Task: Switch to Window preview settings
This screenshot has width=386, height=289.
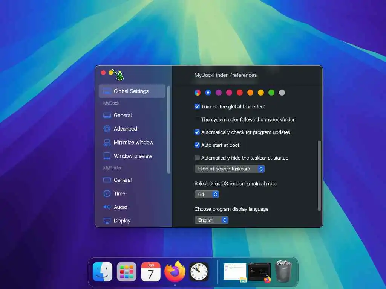Action: point(132,156)
